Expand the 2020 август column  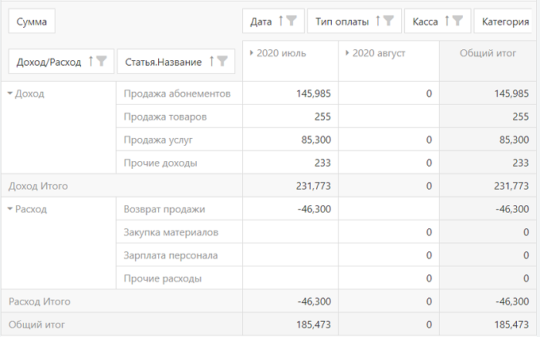point(347,53)
